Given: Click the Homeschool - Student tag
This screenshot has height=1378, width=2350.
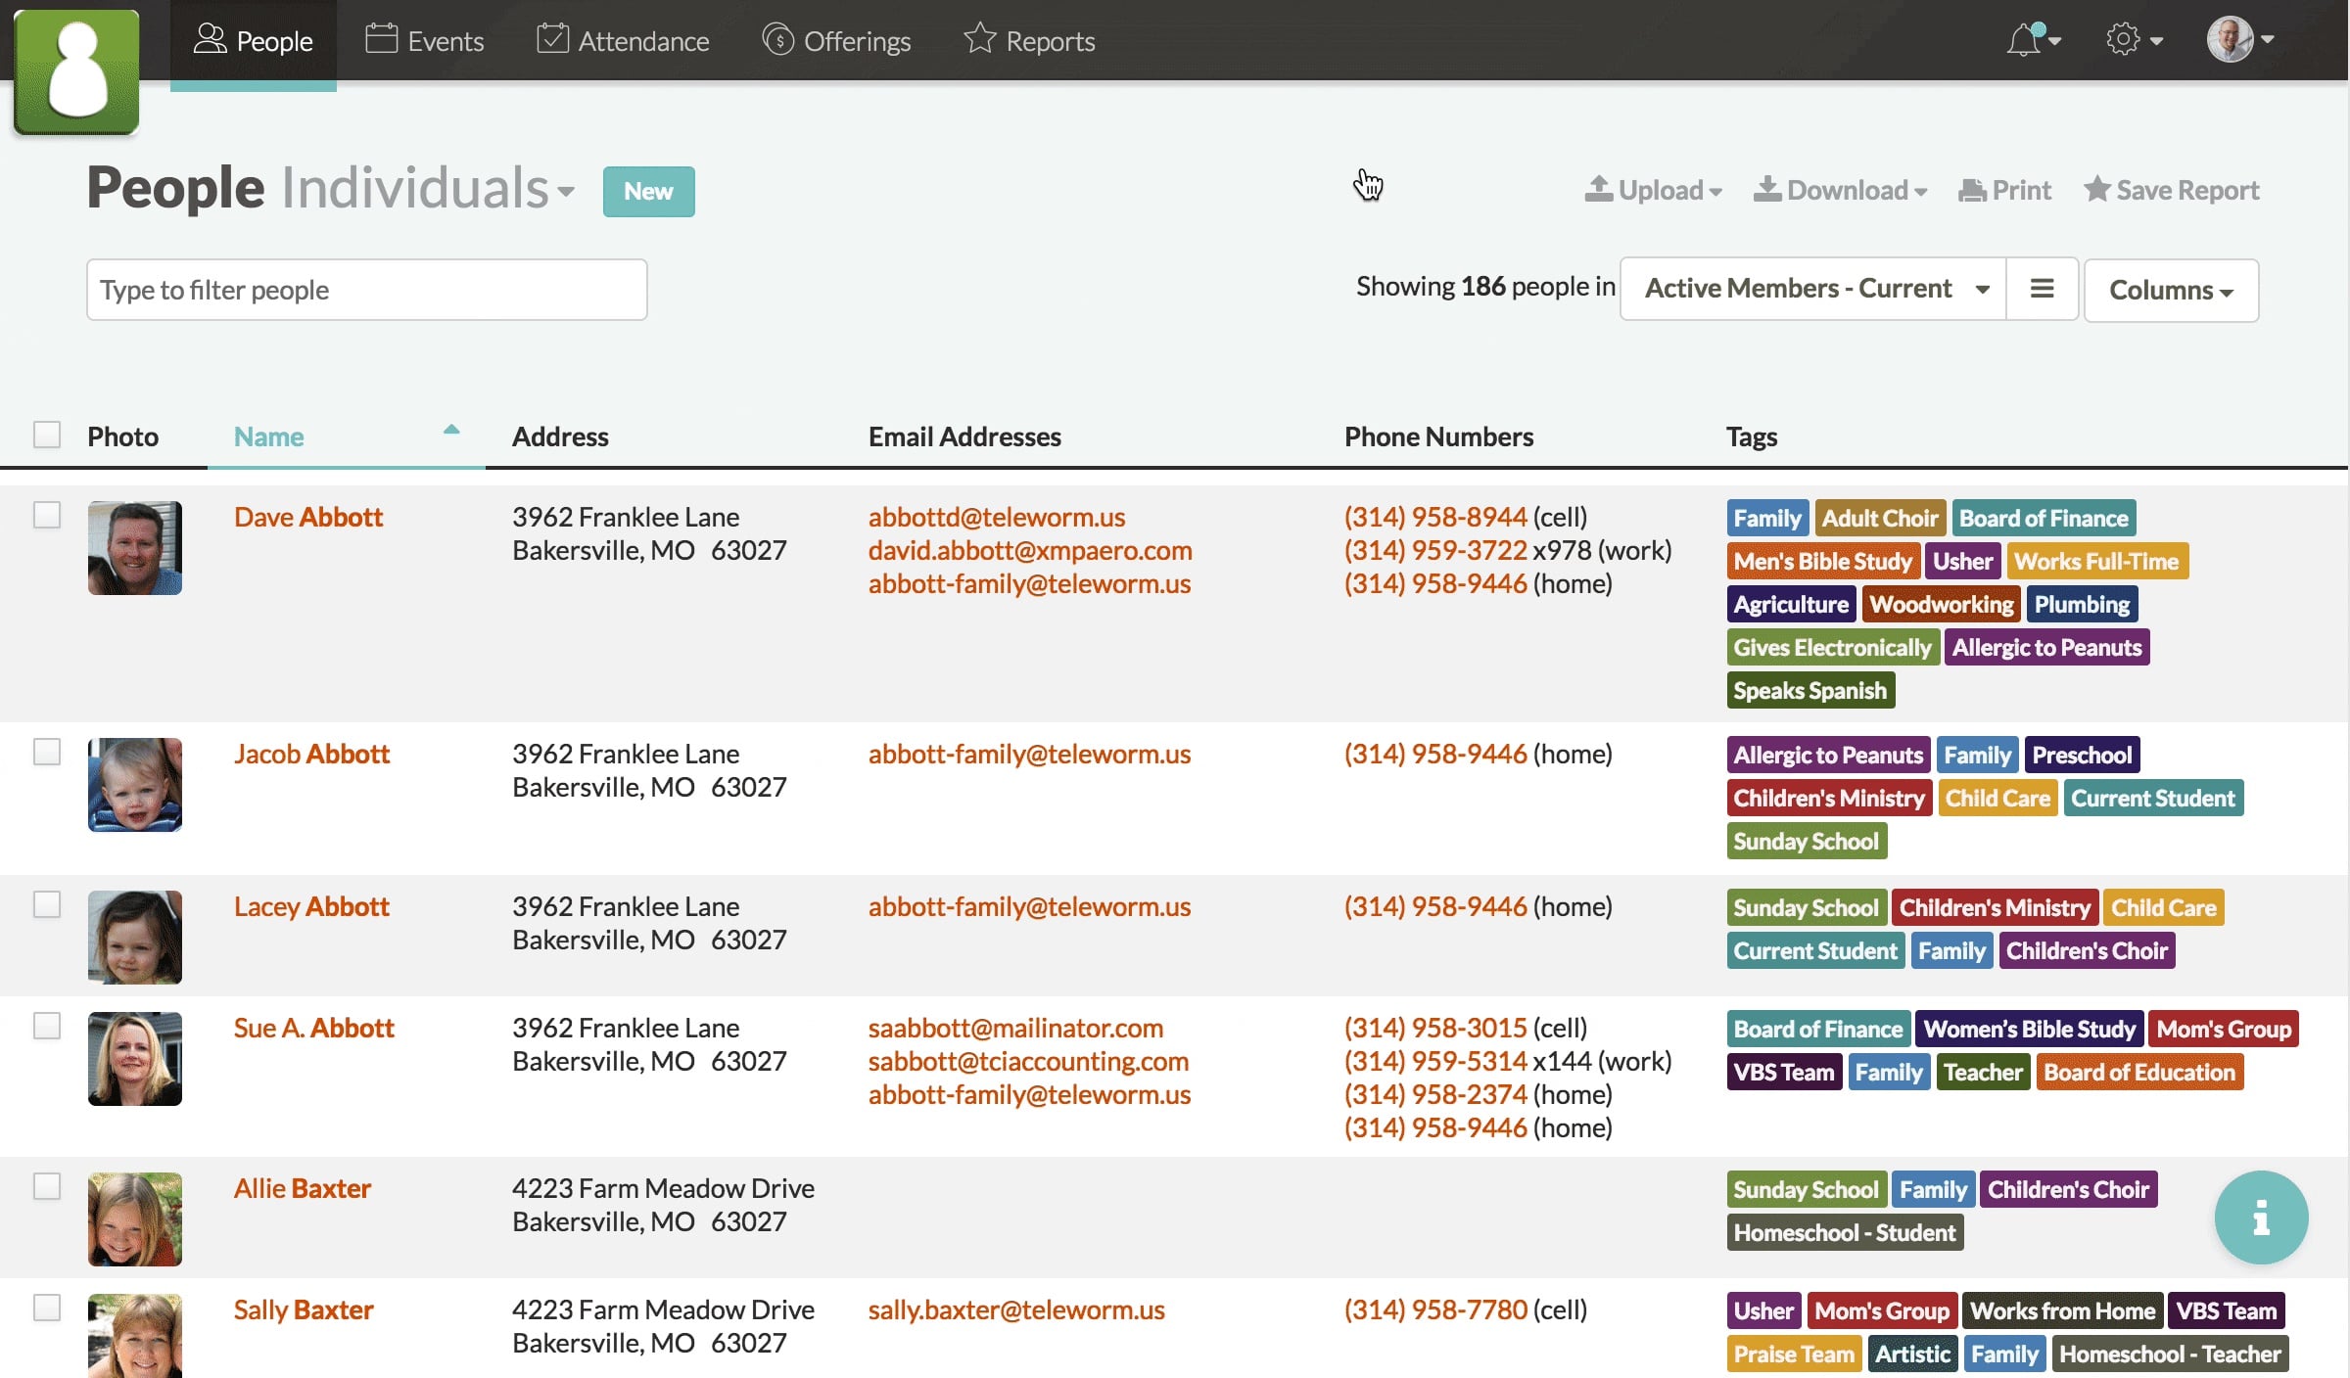Looking at the screenshot, I should [1845, 1232].
